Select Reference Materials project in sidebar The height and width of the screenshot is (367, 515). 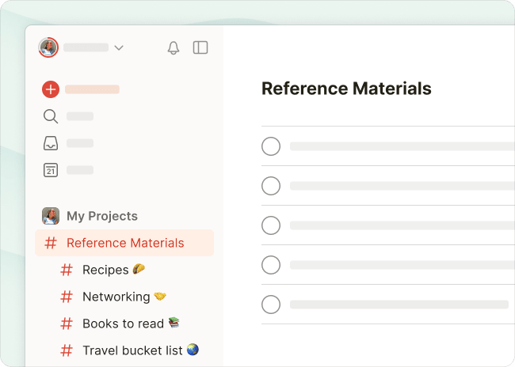click(x=125, y=243)
